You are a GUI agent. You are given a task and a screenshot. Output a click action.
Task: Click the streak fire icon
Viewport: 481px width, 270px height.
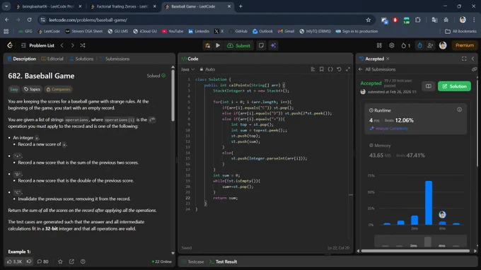point(405,45)
